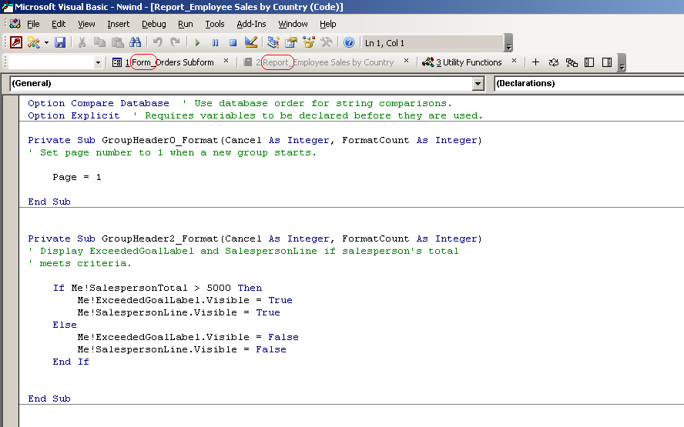This screenshot has height=427, width=684.
Task: Close the Form_Orders Subform tab
Action: pos(226,61)
